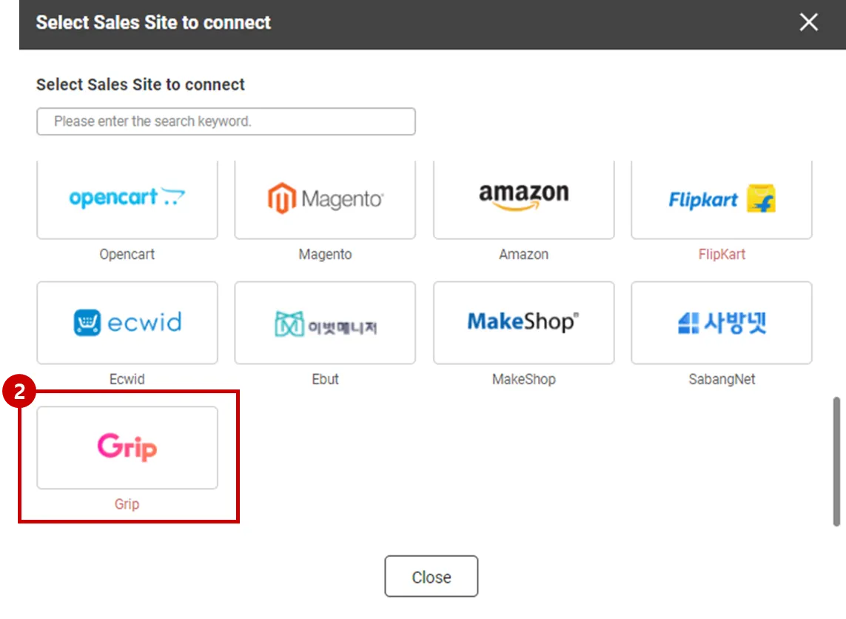Click the SabangNet caption text
Image resolution: width=846 pixels, height=619 pixels.
point(722,379)
